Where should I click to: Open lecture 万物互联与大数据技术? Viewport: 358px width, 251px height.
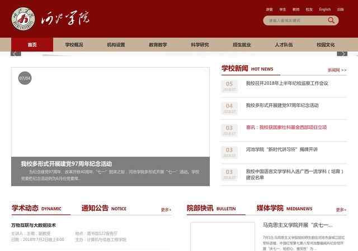pos(34,225)
